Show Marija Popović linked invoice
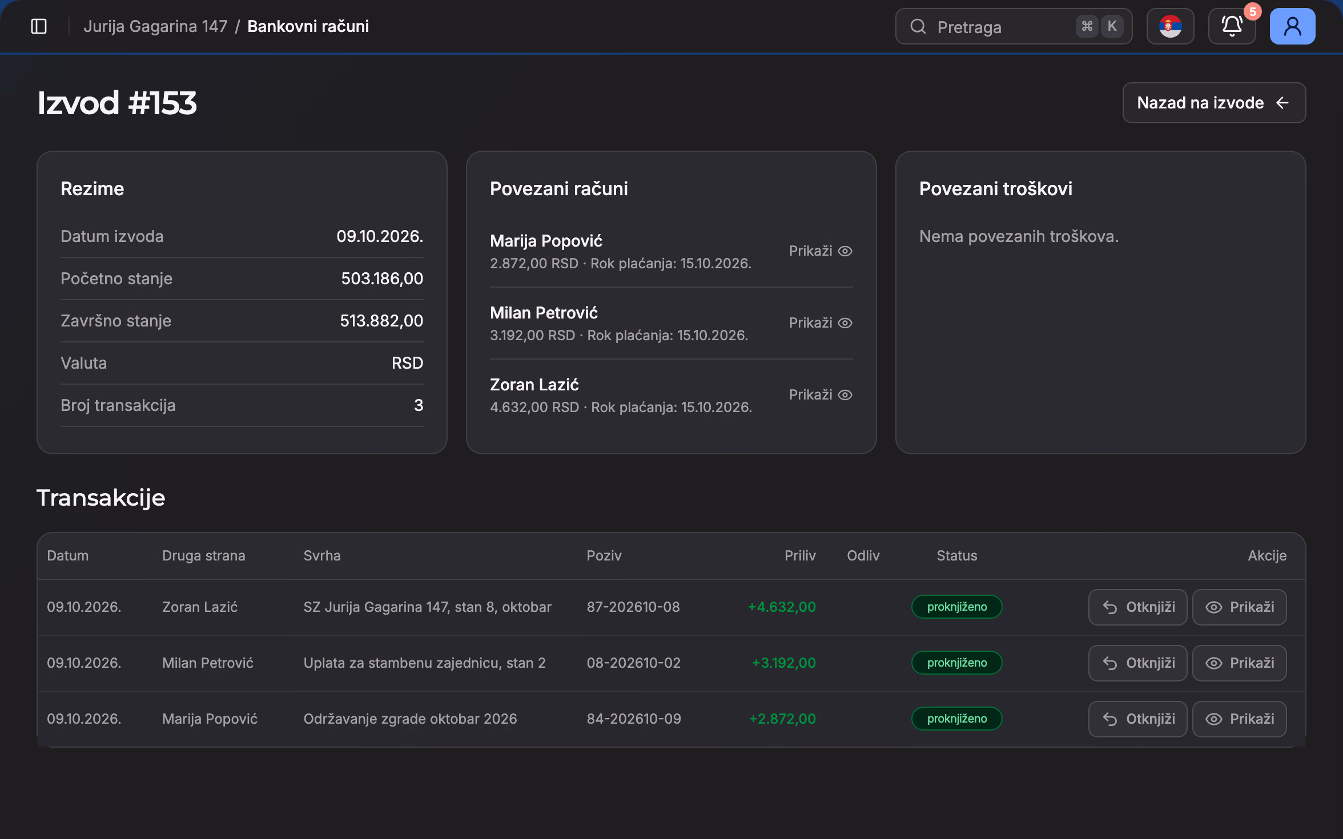This screenshot has height=839, width=1343. [821, 251]
